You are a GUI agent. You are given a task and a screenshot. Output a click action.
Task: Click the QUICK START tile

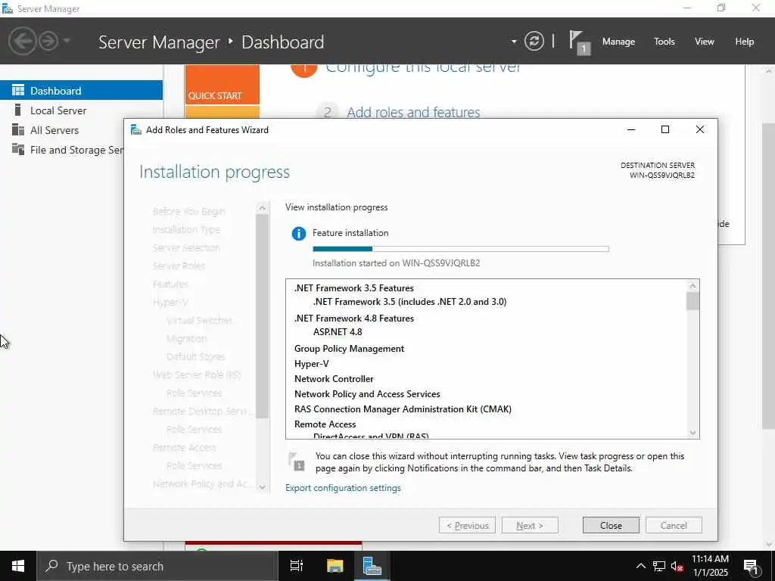222,85
